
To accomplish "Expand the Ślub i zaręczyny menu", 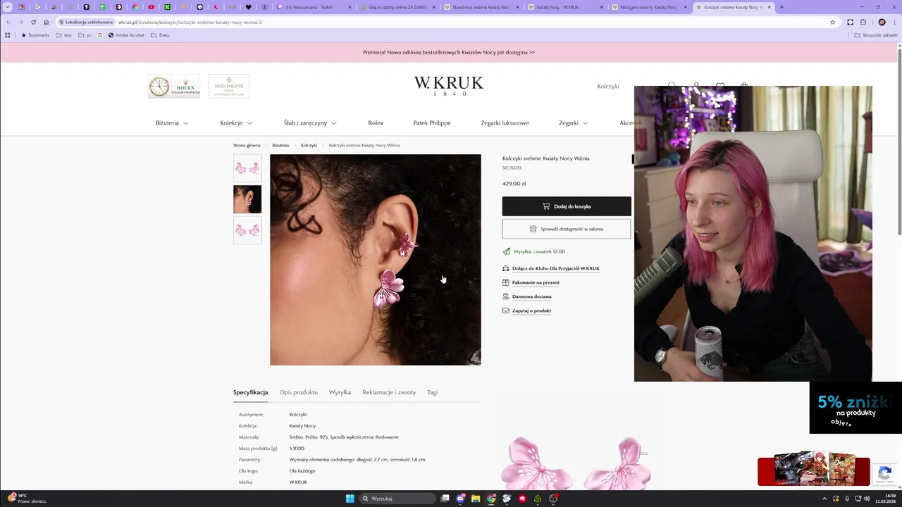I will point(310,123).
